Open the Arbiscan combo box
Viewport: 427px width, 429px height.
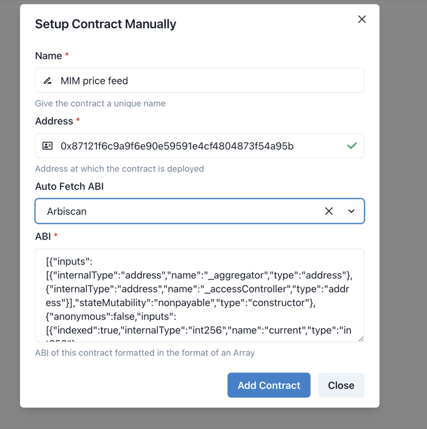[175, 211]
